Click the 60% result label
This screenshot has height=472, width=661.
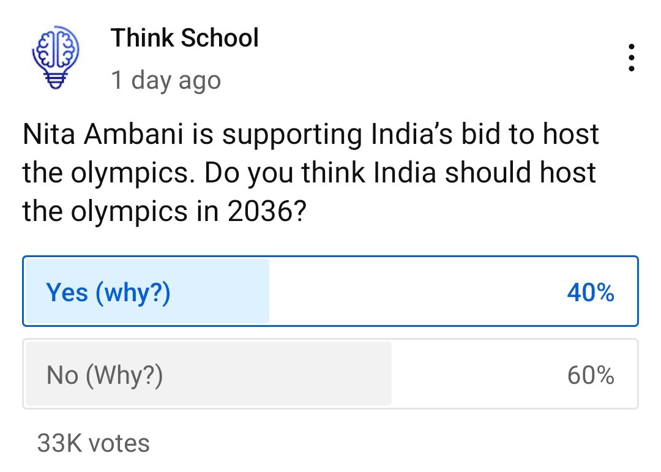[x=590, y=375]
